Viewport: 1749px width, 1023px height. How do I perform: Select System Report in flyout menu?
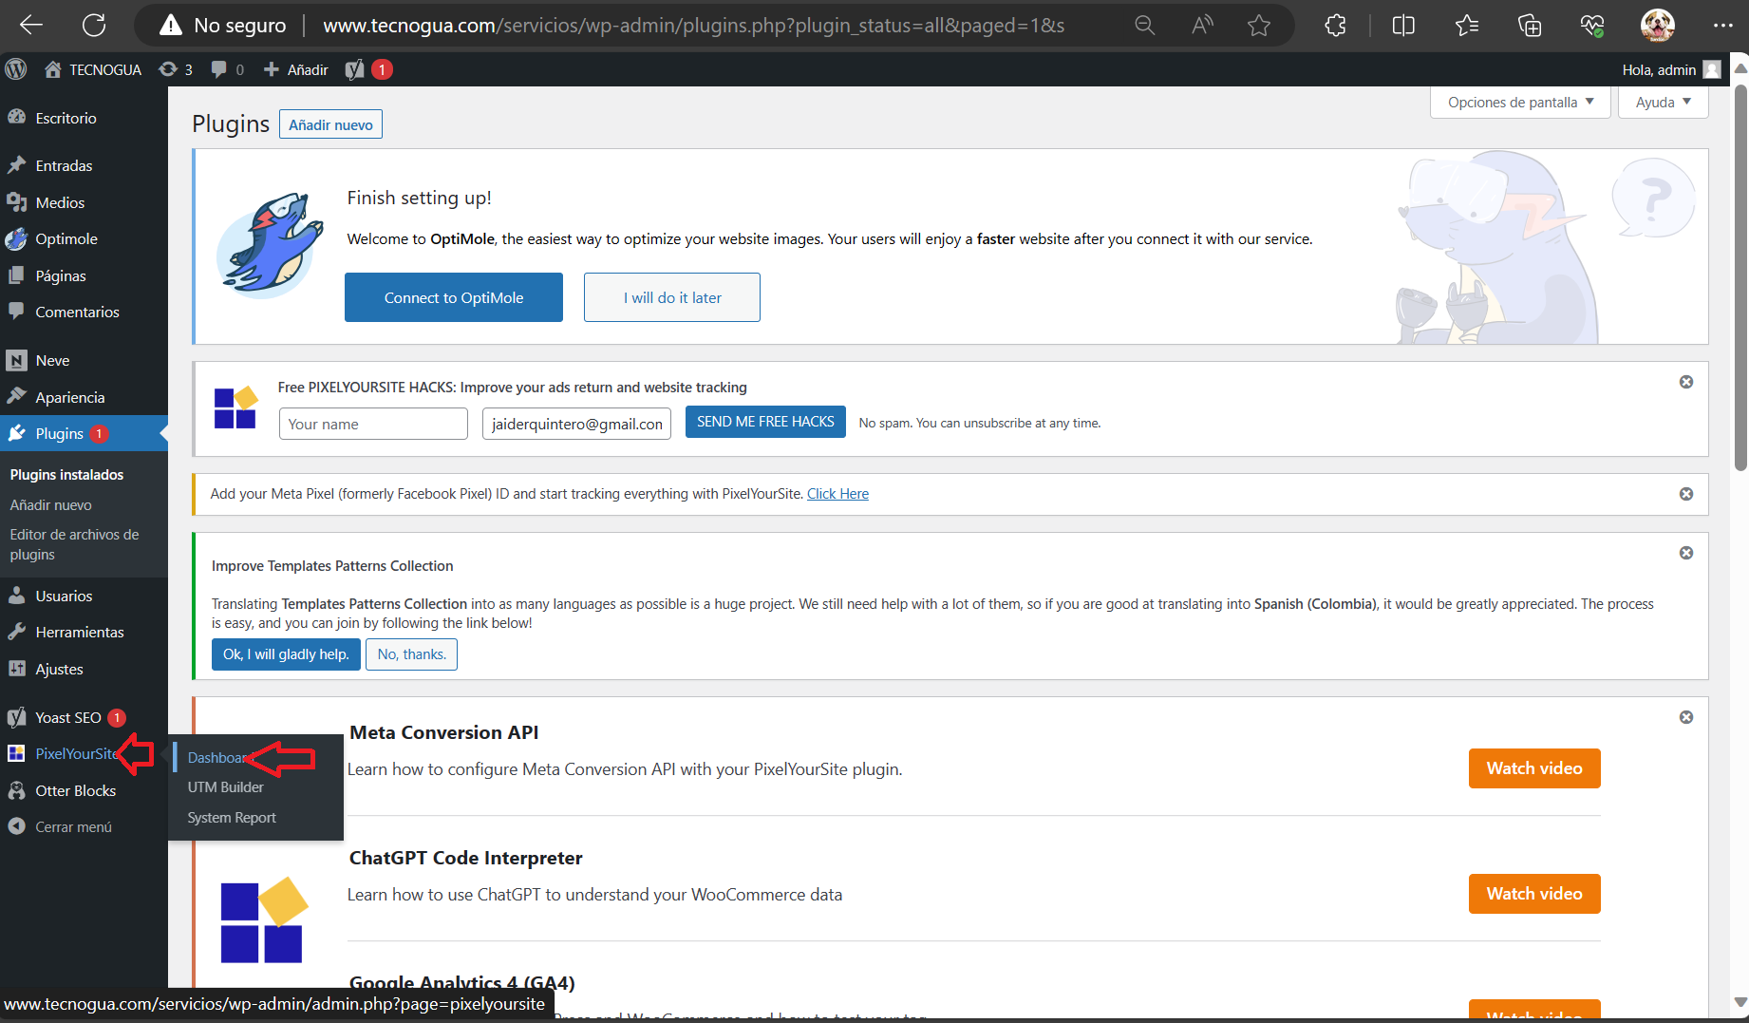coord(232,817)
